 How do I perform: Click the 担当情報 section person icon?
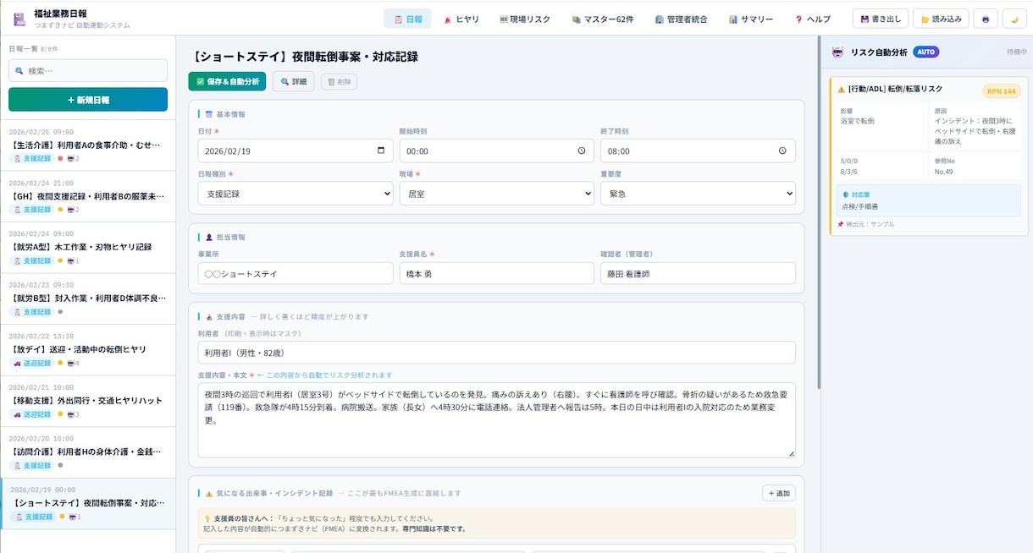[209, 237]
